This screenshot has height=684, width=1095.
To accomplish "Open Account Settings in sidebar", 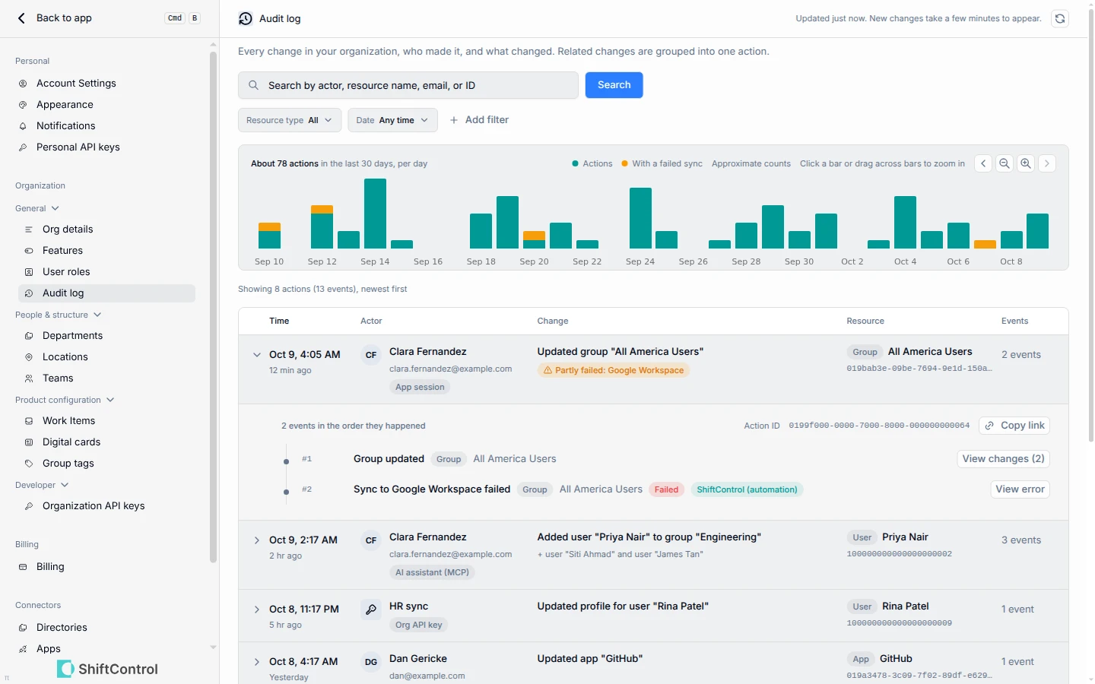I will pos(106,84).
